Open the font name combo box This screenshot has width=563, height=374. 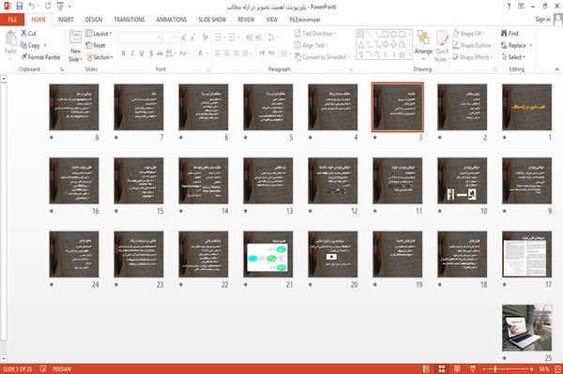tap(141, 37)
